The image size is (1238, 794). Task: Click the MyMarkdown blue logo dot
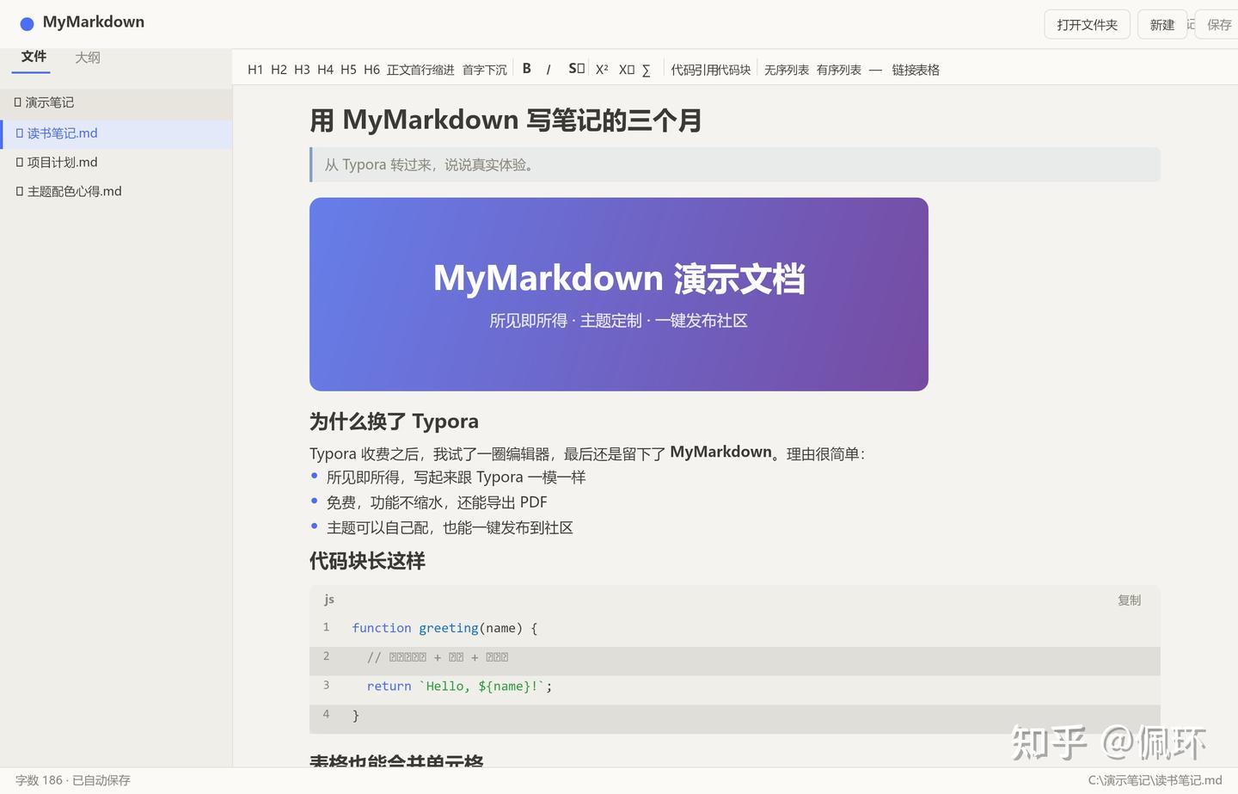pos(27,23)
